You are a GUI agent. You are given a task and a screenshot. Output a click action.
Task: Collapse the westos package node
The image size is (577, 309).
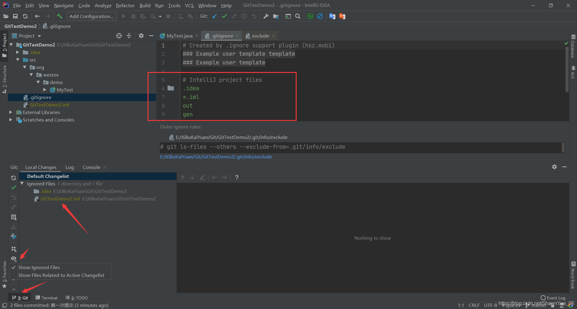[31, 75]
